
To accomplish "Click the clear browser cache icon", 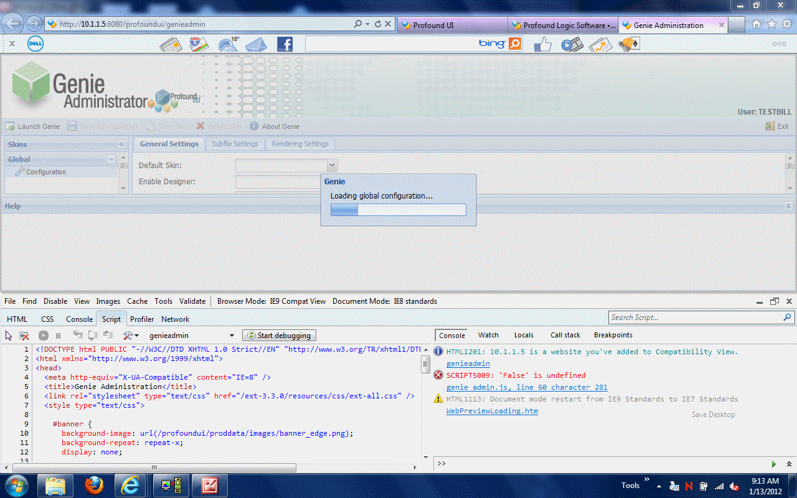I will [x=24, y=335].
